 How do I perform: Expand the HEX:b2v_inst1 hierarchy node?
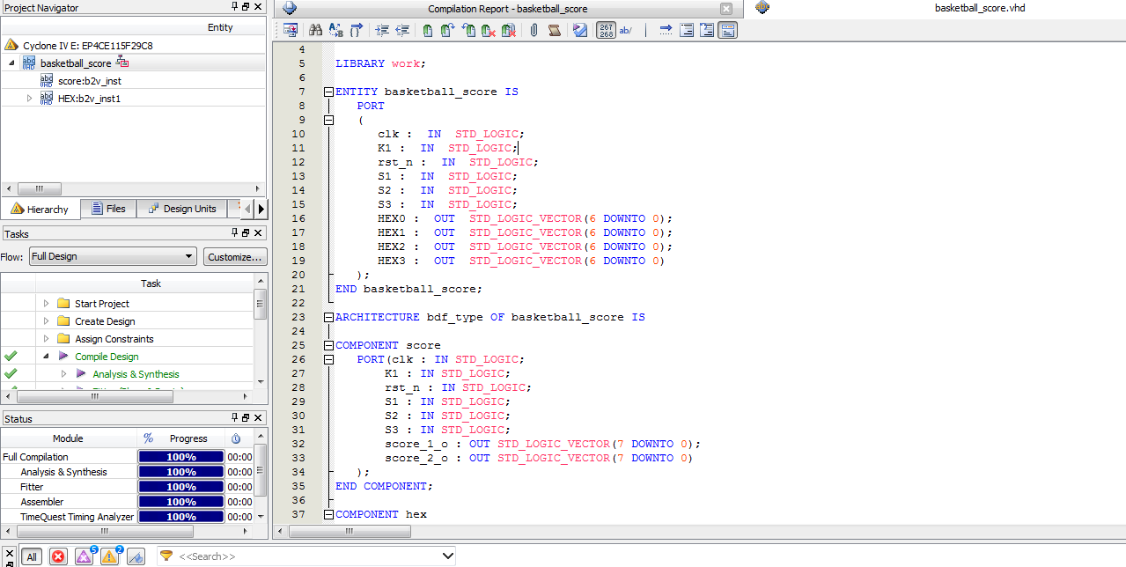coord(29,99)
